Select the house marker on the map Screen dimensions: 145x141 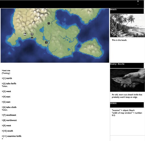[x=25, y=34]
